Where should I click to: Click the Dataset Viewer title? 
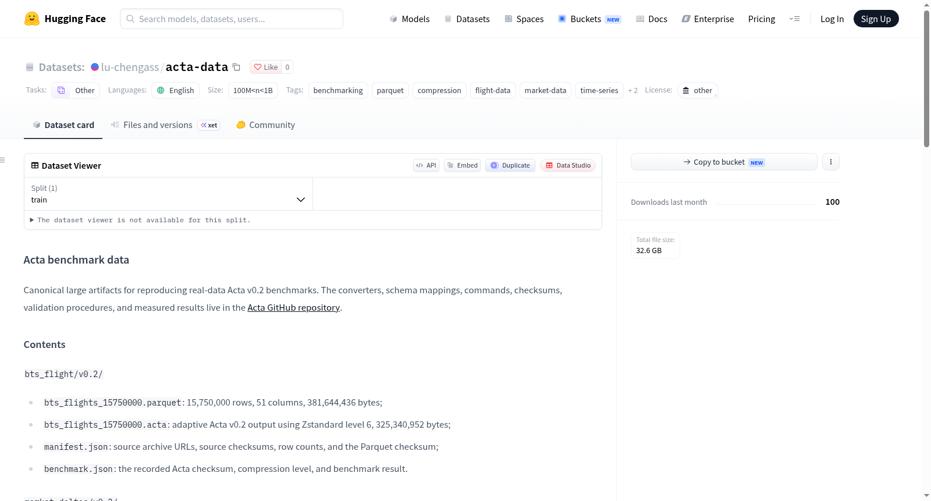point(72,165)
